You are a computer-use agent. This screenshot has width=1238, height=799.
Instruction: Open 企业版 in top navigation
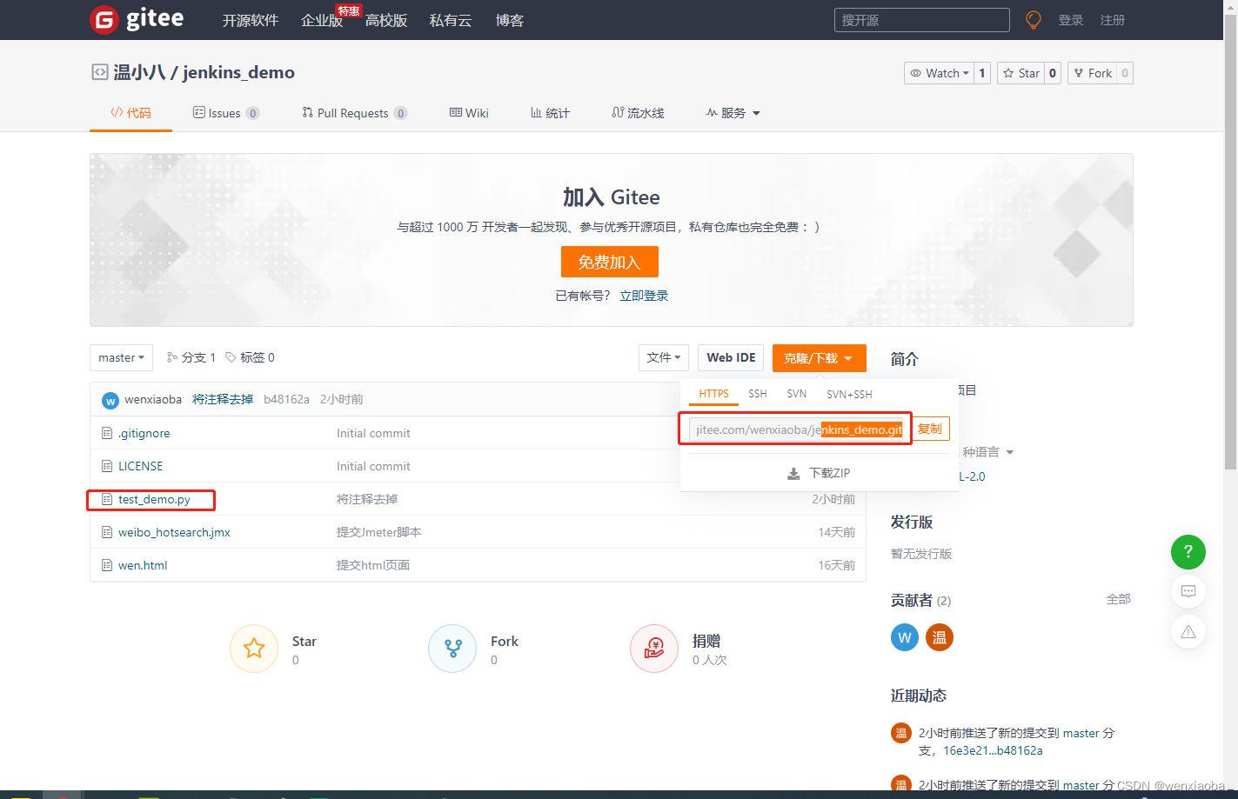click(x=322, y=20)
